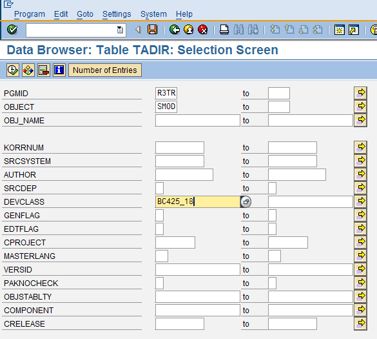Open multiple selection for PGMID
Image resolution: width=377 pixels, height=339 pixels.
[x=360, y=93]
